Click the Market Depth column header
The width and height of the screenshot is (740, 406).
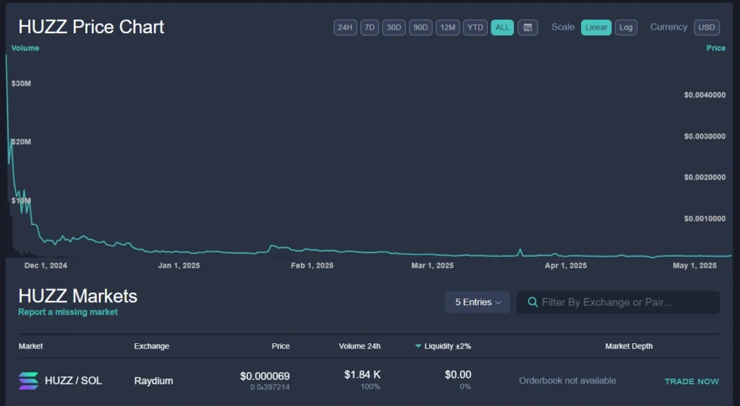tap(629, 346)
